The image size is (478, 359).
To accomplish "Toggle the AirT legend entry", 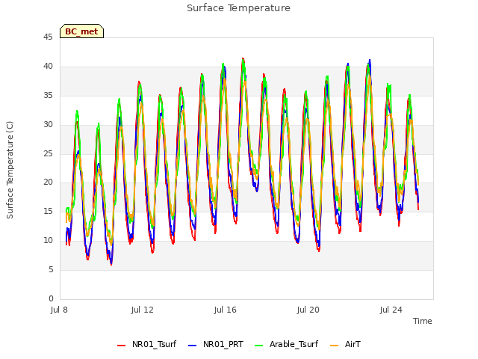I will (345, 344).
